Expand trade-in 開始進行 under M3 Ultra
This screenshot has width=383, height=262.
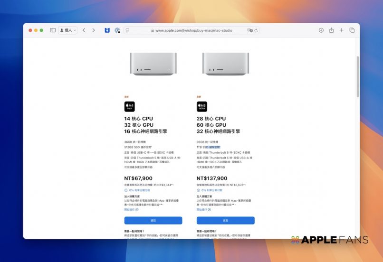[x=203, y=209]
